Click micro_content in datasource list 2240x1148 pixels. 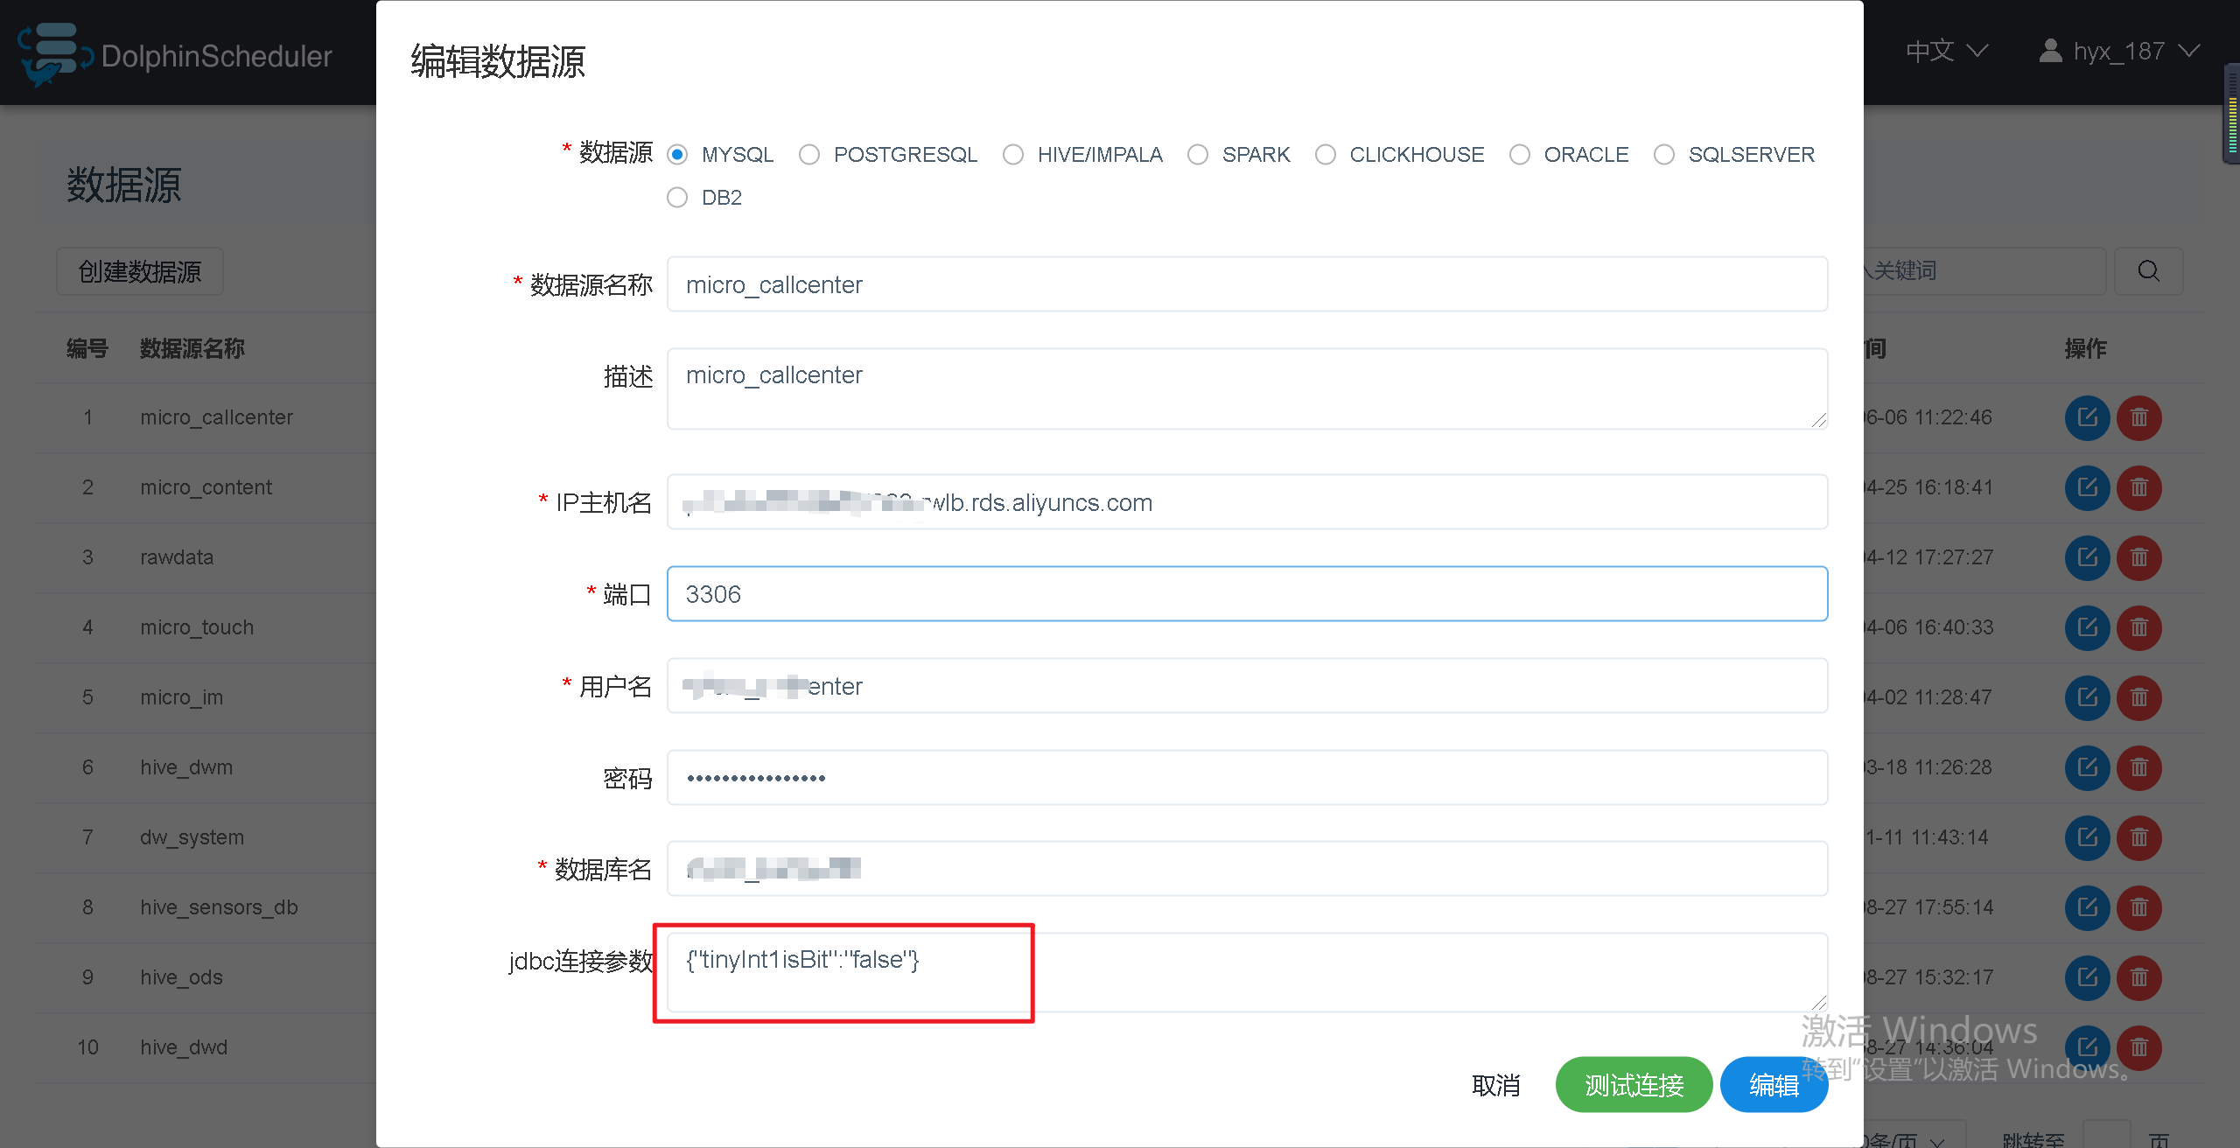pyautogui.click(x=206, y=487)
